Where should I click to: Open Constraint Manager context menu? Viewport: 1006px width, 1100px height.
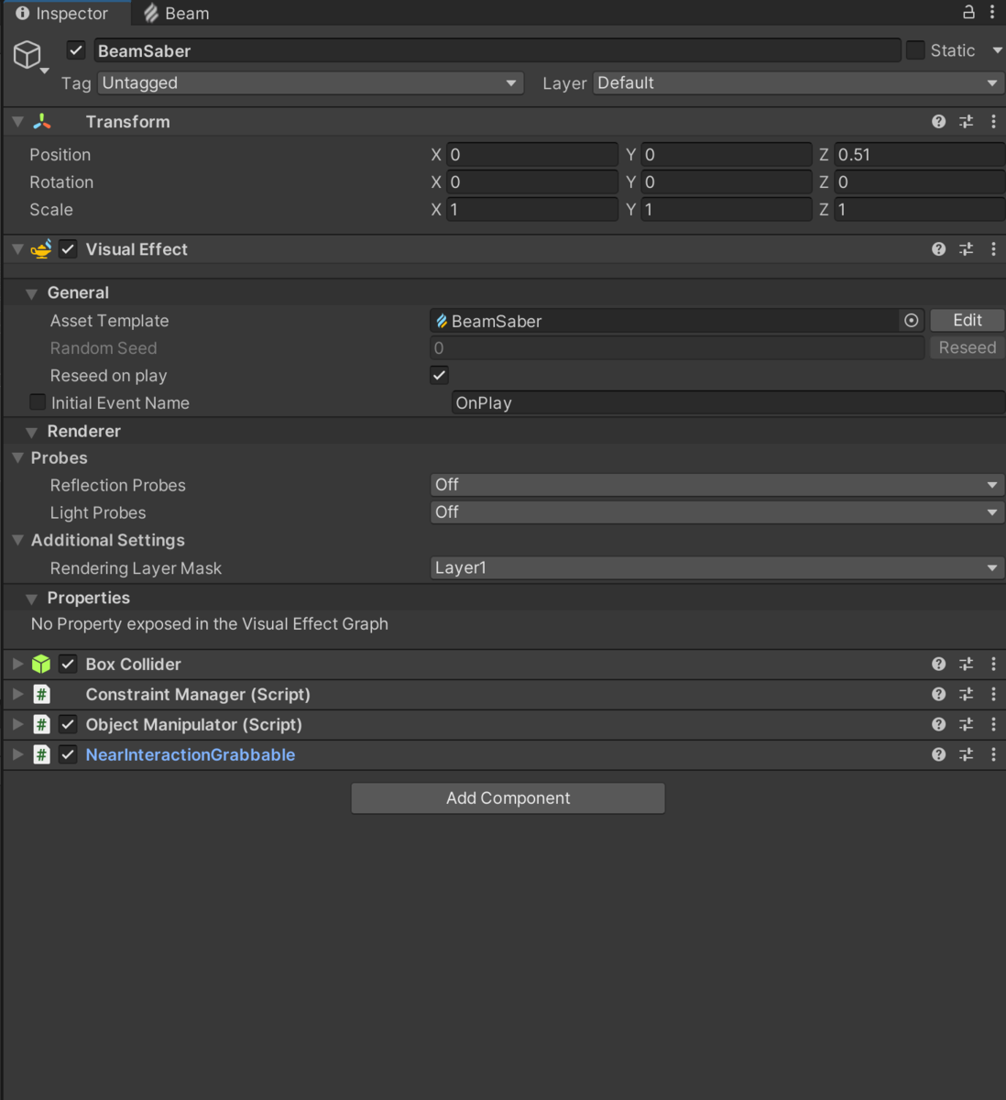point(993,694)
